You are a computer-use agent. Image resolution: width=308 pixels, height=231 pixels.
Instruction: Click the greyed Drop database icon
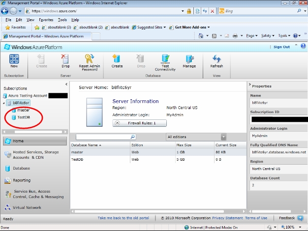pyautogui.click(x=141, y=59)
